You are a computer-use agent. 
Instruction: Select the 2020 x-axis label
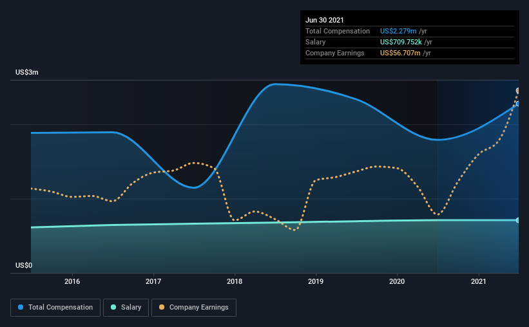[397, 281]
